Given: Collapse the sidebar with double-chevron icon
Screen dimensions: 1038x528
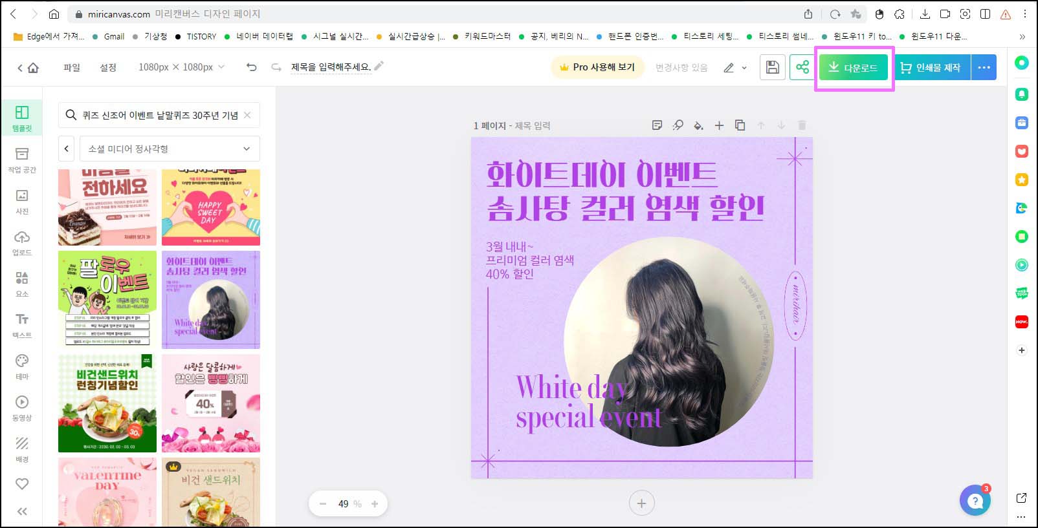Looking at the screenshot, I should point(22,511).
